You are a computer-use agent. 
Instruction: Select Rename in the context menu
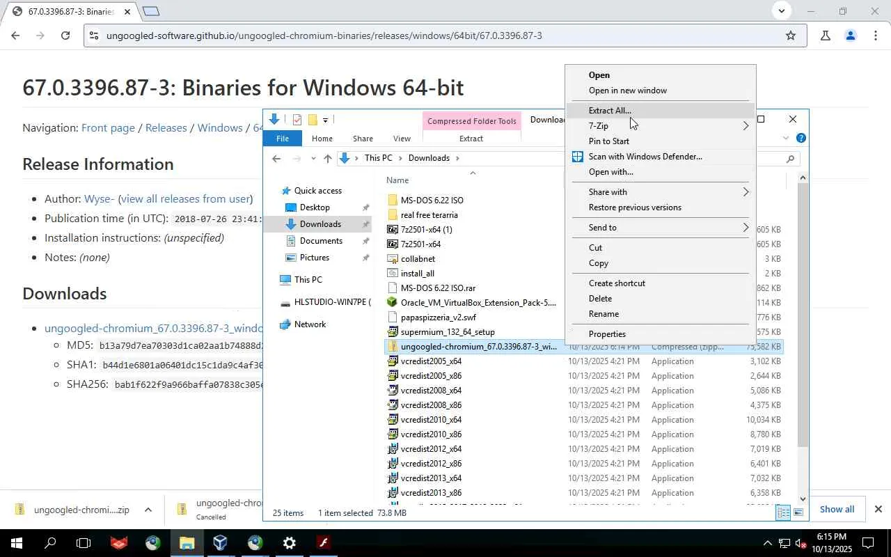(x=660, y=314)
